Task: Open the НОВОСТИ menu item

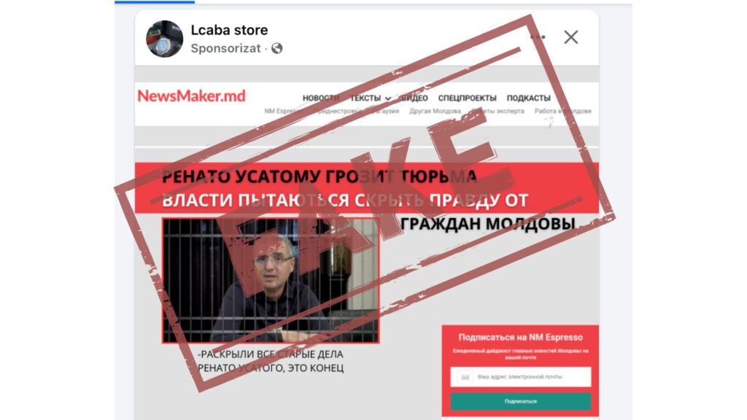Action: point(321,98)
